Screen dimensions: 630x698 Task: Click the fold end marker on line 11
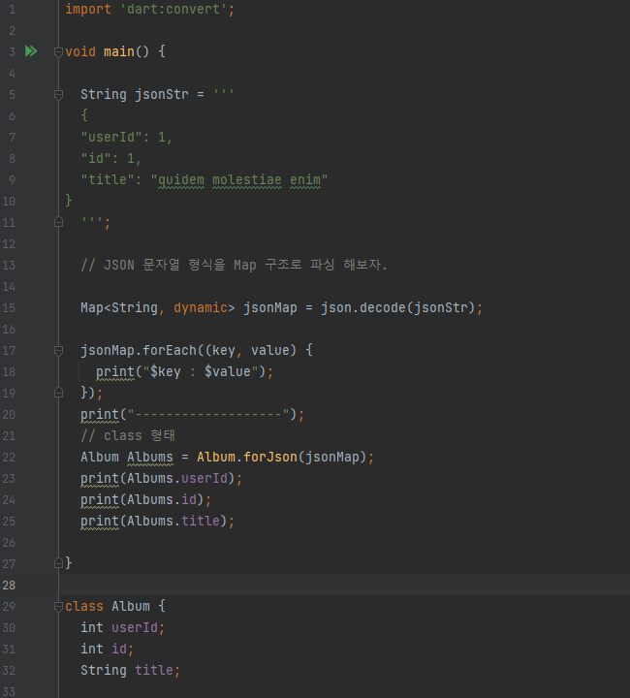[x=58, y=222]
